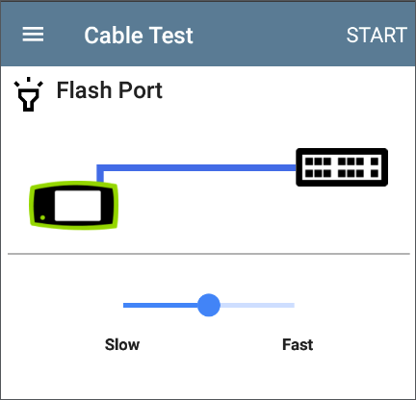The height and width of the screenshot is (400, 416).
Task: Click the light blue unfilled slider track
Action: point(257,305)
